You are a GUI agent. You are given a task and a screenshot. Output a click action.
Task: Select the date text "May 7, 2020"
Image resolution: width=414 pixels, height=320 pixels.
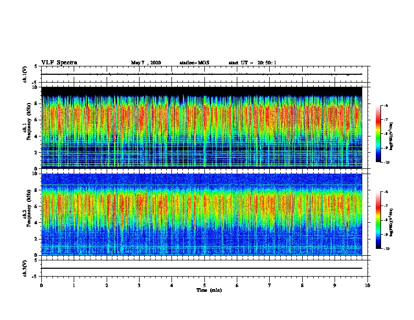tap(146, 63)
